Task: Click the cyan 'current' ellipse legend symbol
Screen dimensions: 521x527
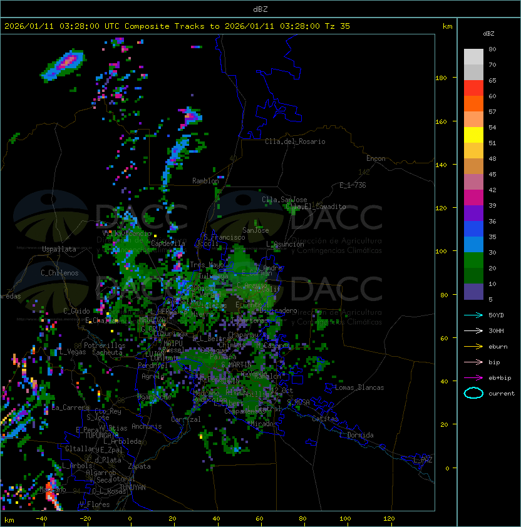Action: [x=473, y=393]
